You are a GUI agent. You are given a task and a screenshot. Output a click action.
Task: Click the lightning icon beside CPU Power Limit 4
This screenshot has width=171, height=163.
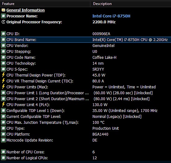pos(3,105)
